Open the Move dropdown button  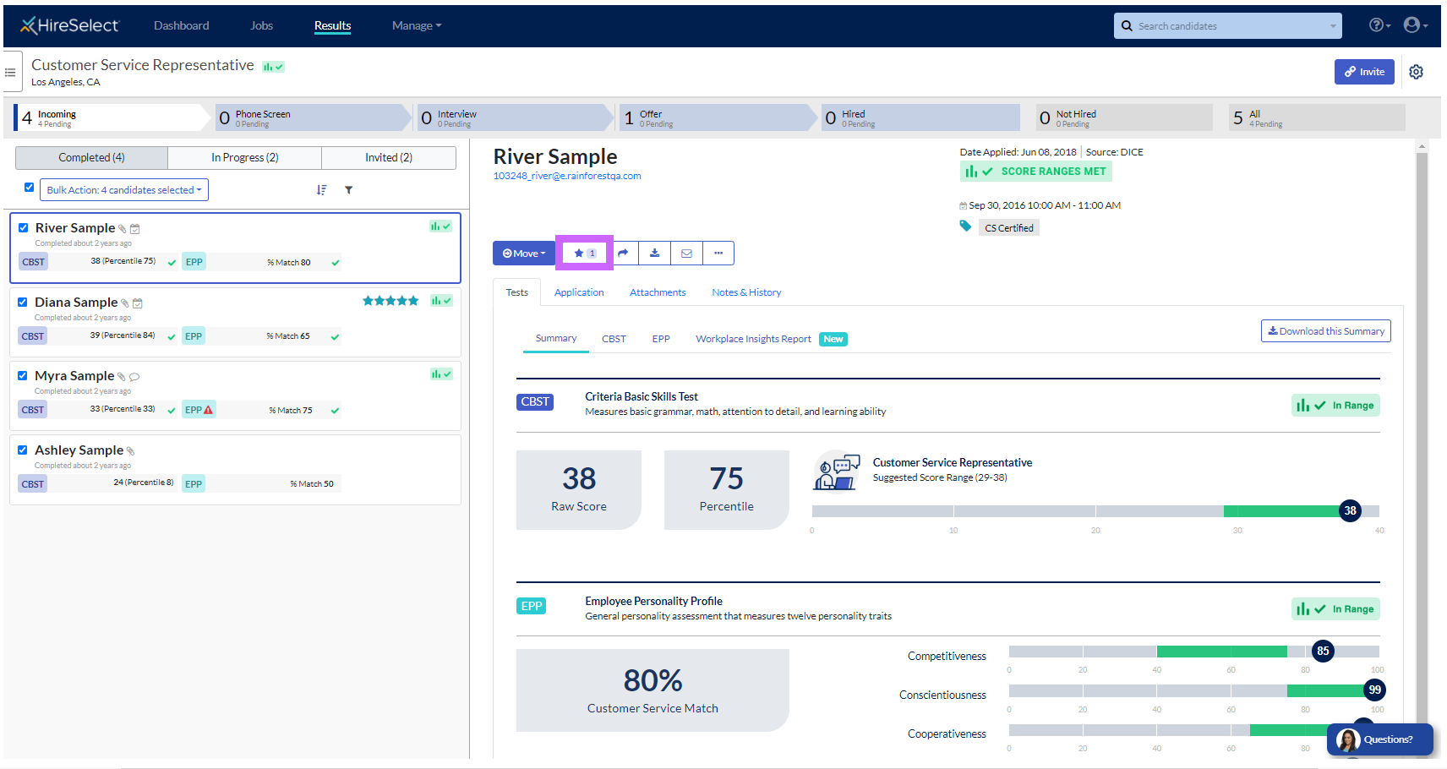click(x=524, y=254)
